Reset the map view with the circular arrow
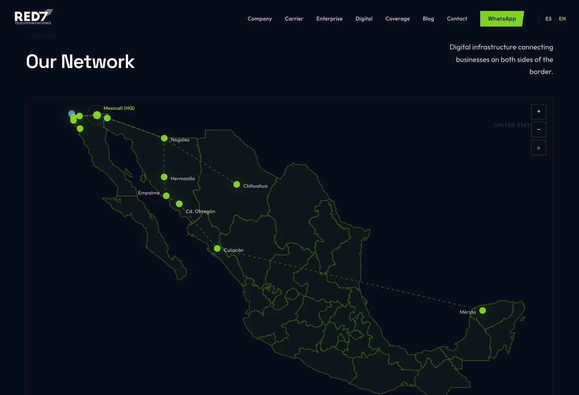This screenshot has width=579, height=395. click(x=539, y=148)
